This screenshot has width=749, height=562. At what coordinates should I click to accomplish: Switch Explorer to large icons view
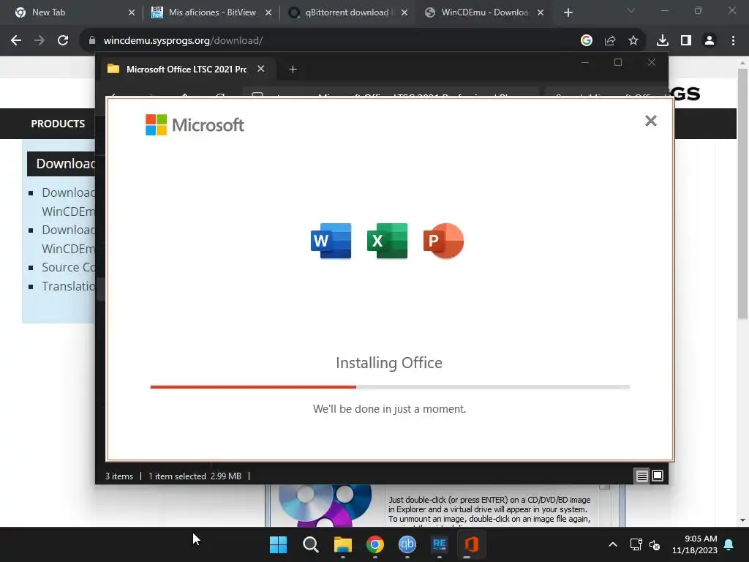(658, 476)
